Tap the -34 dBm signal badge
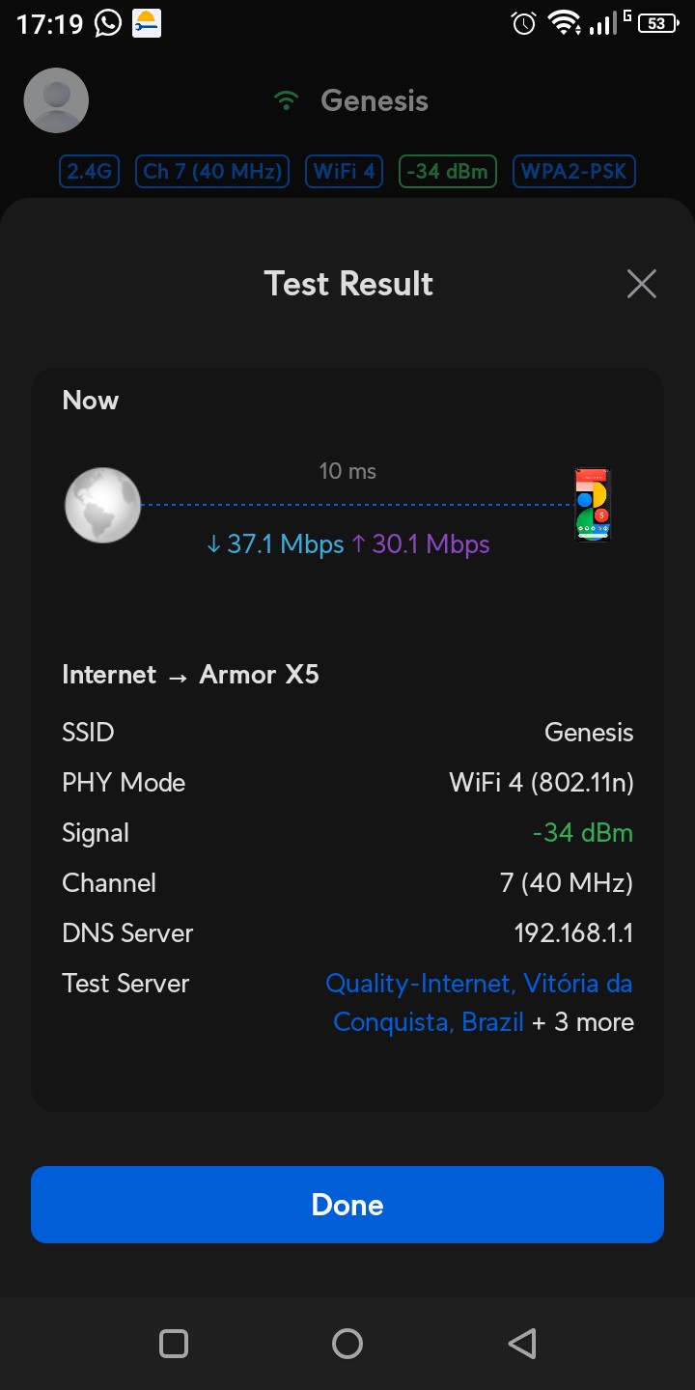Image resolution: width=695 pixels, height=1390 pixels. (x=450, y=172)
